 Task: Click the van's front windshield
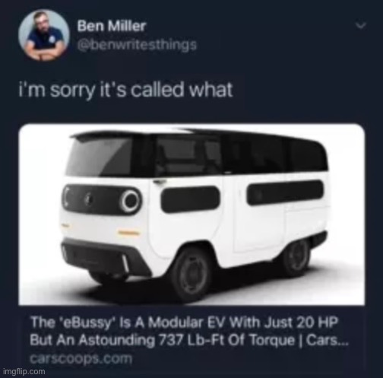100,155
